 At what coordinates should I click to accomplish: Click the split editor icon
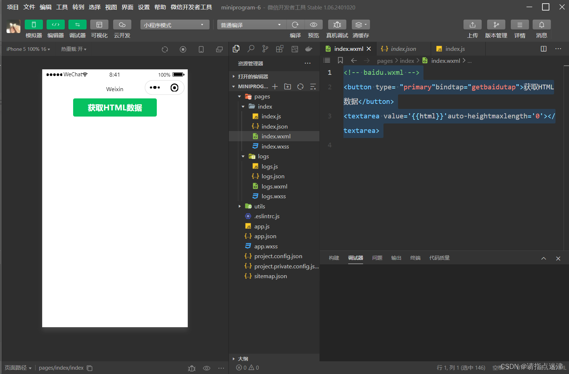(544, 49)
